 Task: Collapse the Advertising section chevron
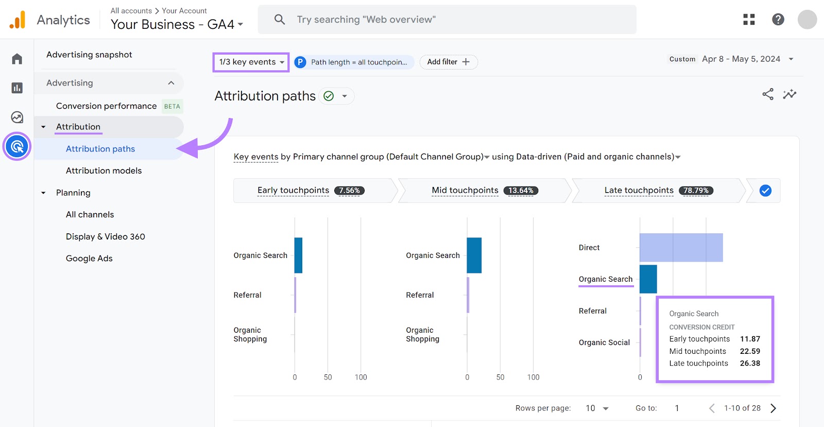pyautogui.click(x=171, y=83)
